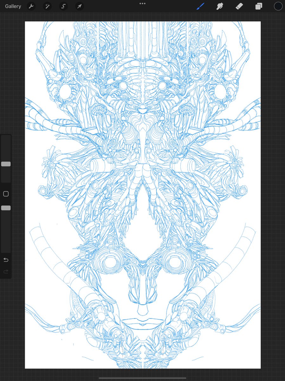This screenshot has width=285, height=381.
Task: Select the Eraser tool
Action: click(239, 6)
